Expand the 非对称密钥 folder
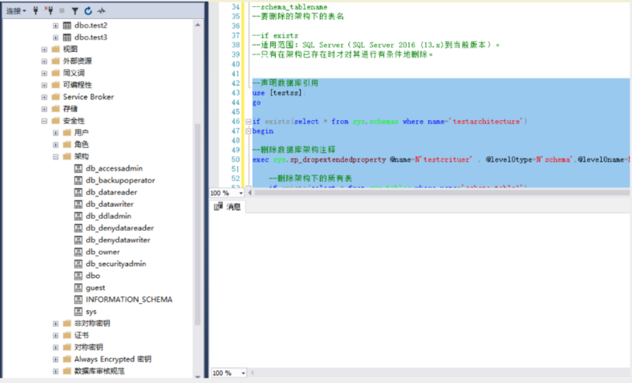This screenshot has height=383, width=632. click(55, 324)
